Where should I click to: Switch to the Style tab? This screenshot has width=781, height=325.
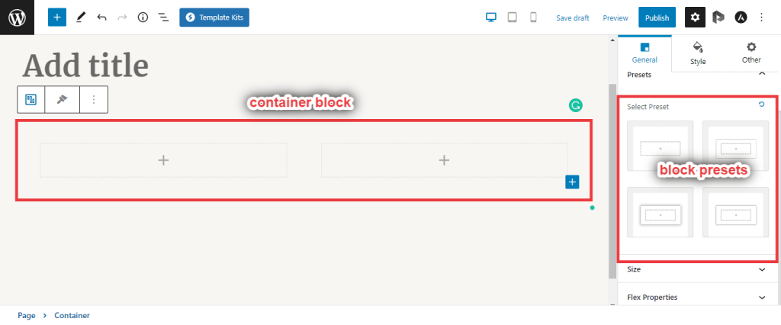click(x=698, y=53)
